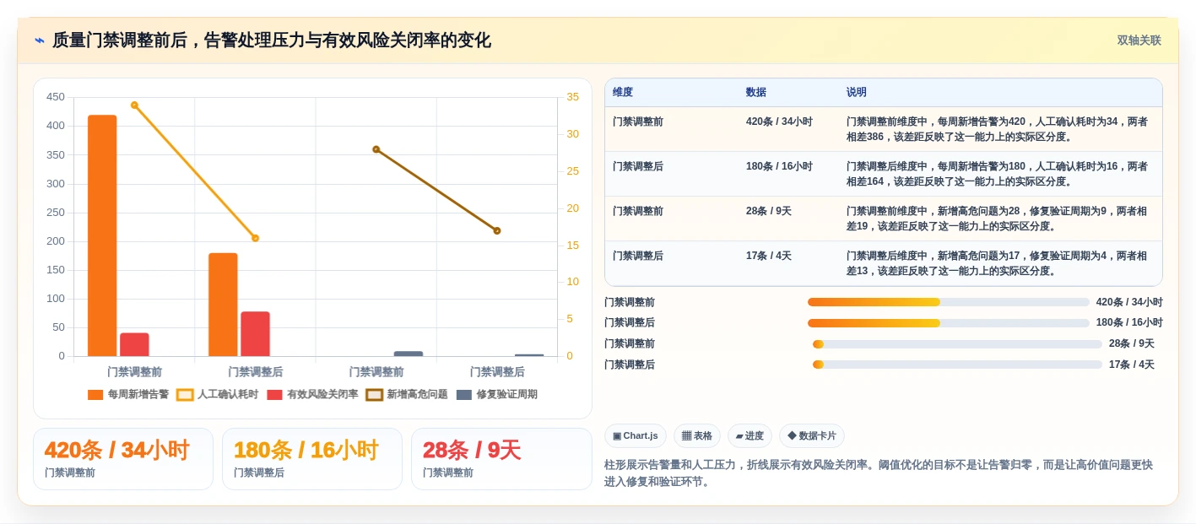Click progress bar for 180条 / 16小时

[x=949, y=323]
